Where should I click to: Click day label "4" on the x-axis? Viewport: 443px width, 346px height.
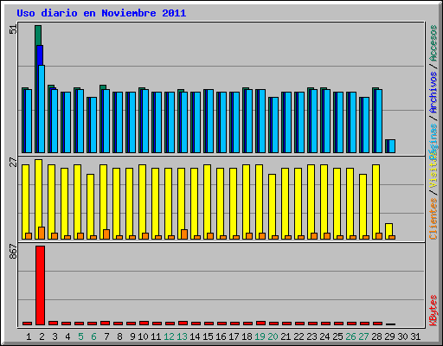pos(67,336)
